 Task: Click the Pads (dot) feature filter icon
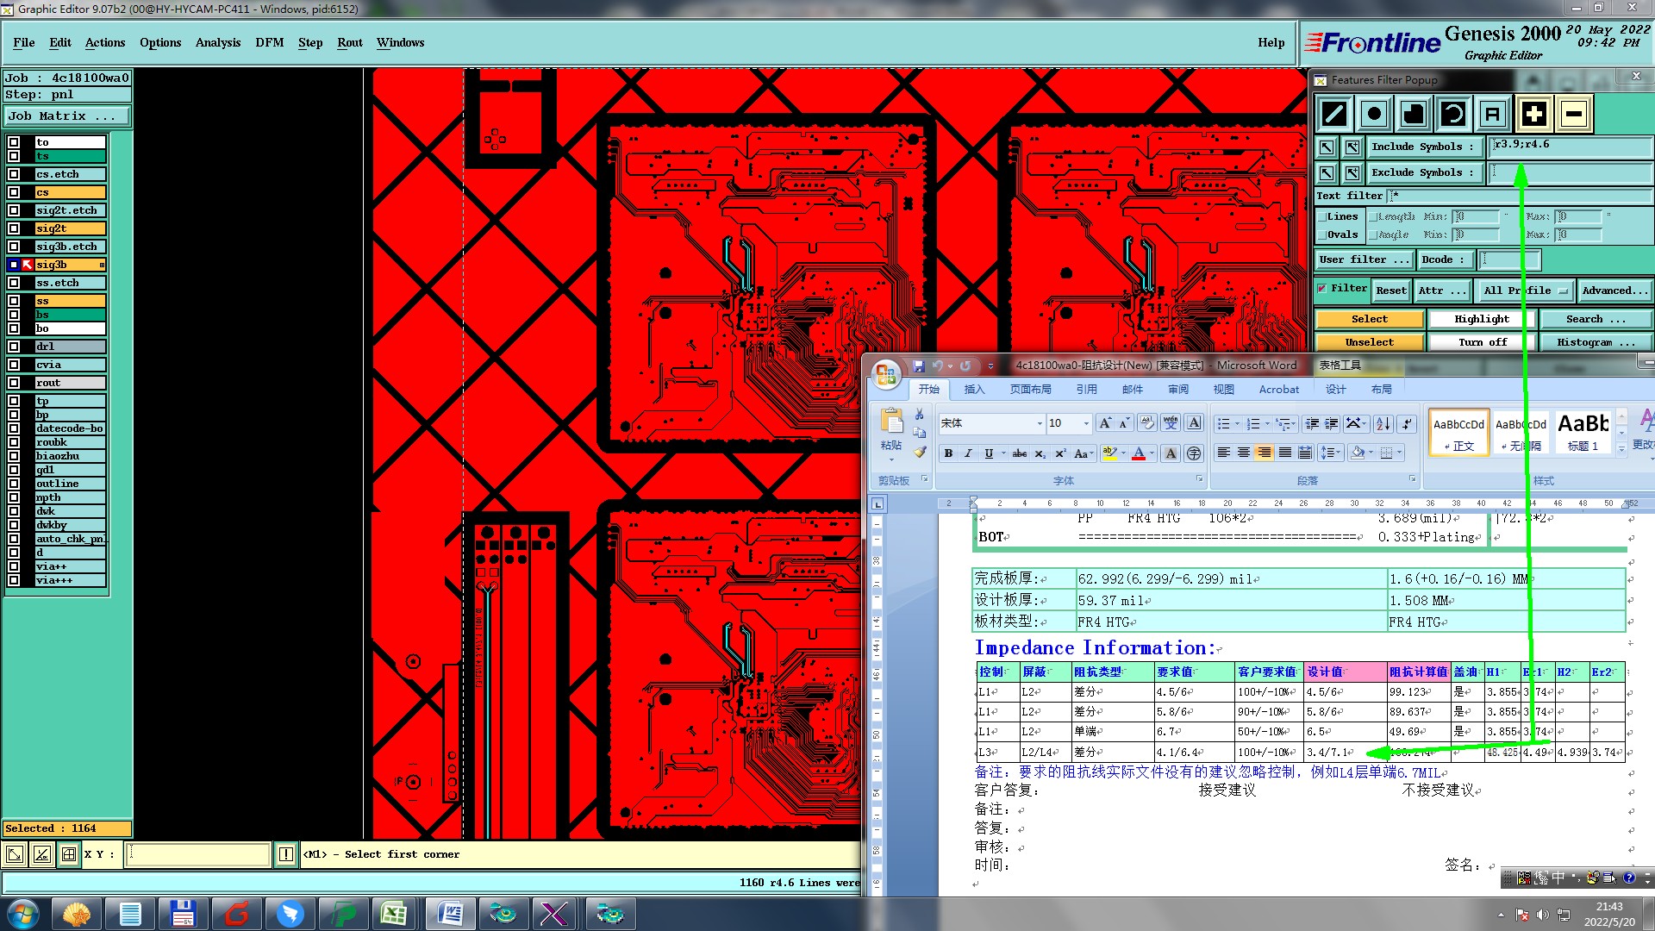[1374, 114]
